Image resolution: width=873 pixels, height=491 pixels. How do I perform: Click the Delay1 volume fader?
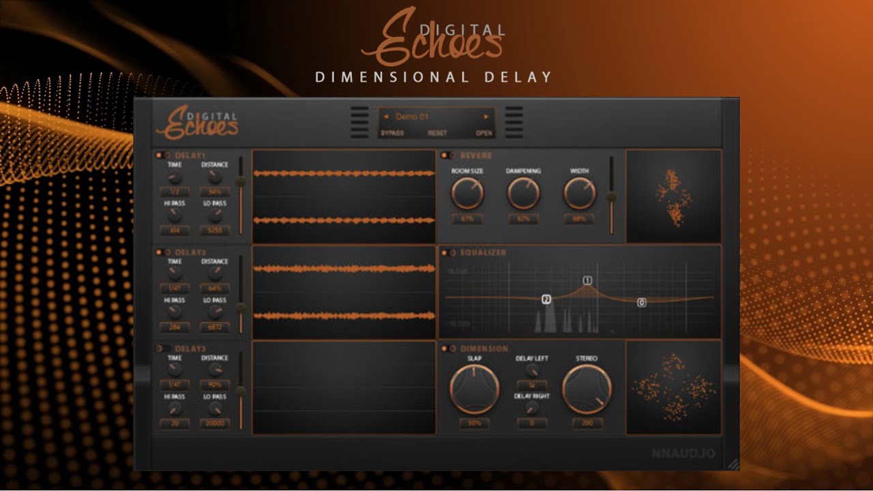click(x=240, y=181)
